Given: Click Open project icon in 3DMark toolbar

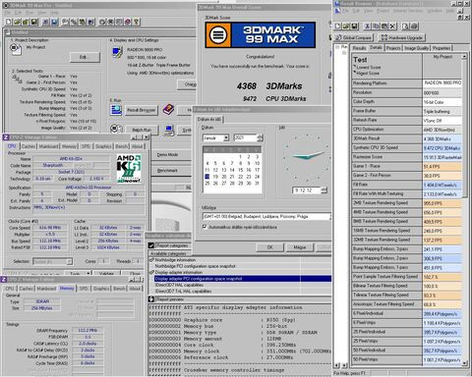Looking at the screenshot, I should click(x=17, y=22).
